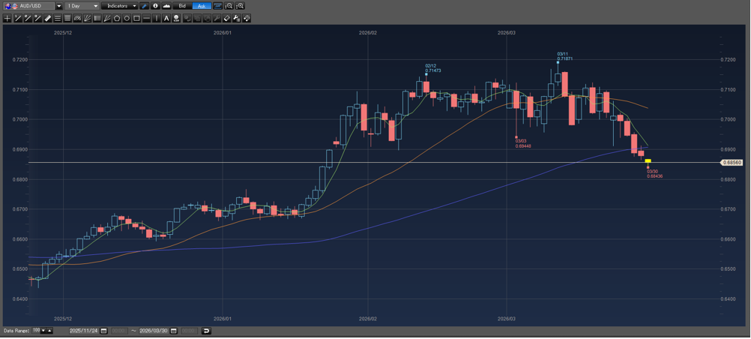Viewport: 751px width, 339px height.
Task: Switch price display to Ask
Action: [x=201, y=6]
